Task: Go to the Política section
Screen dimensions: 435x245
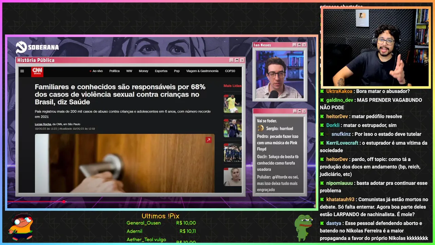Action: point(115,71)
